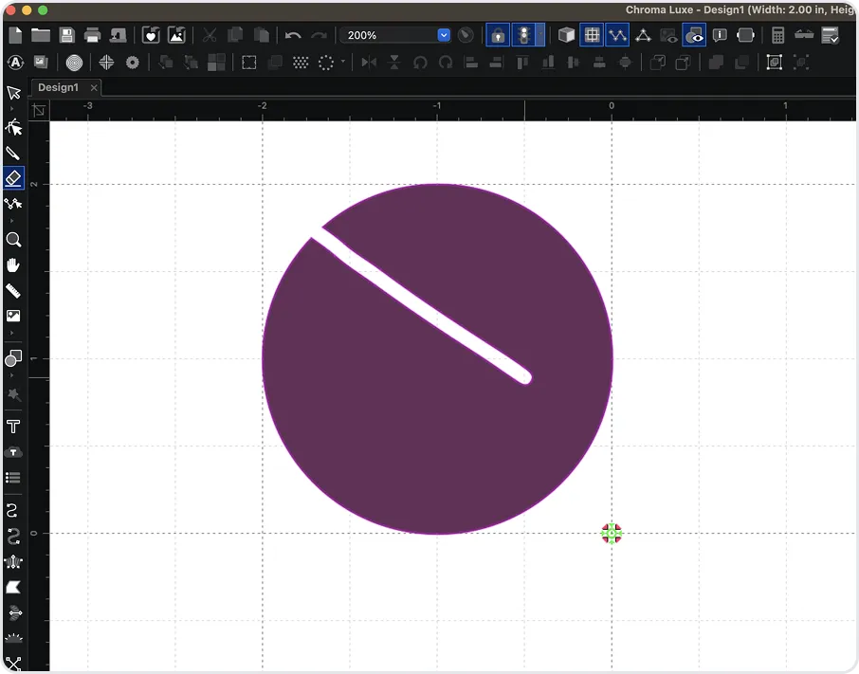Select the image insert tool
The height and width of the screenshot is (674, 859).
[13, 316]
